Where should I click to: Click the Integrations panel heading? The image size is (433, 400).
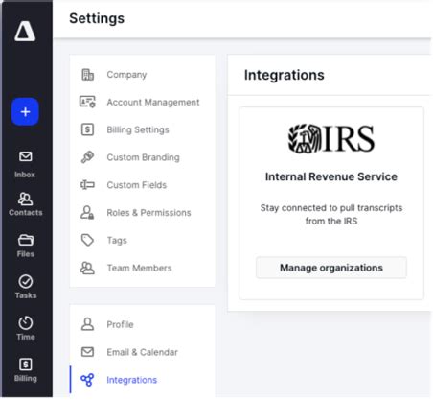[285, 75]
